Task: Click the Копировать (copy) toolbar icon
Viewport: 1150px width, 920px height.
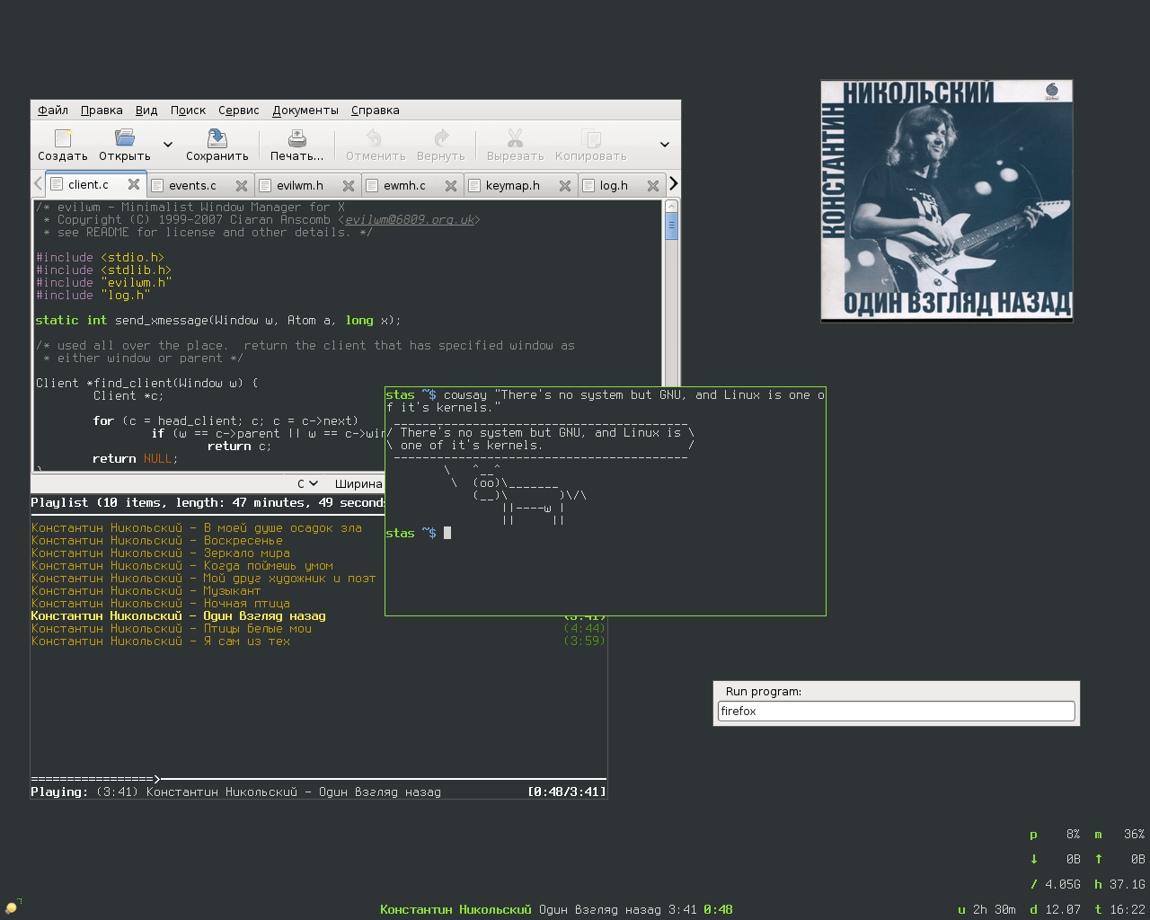Action: tap(590, 138)
